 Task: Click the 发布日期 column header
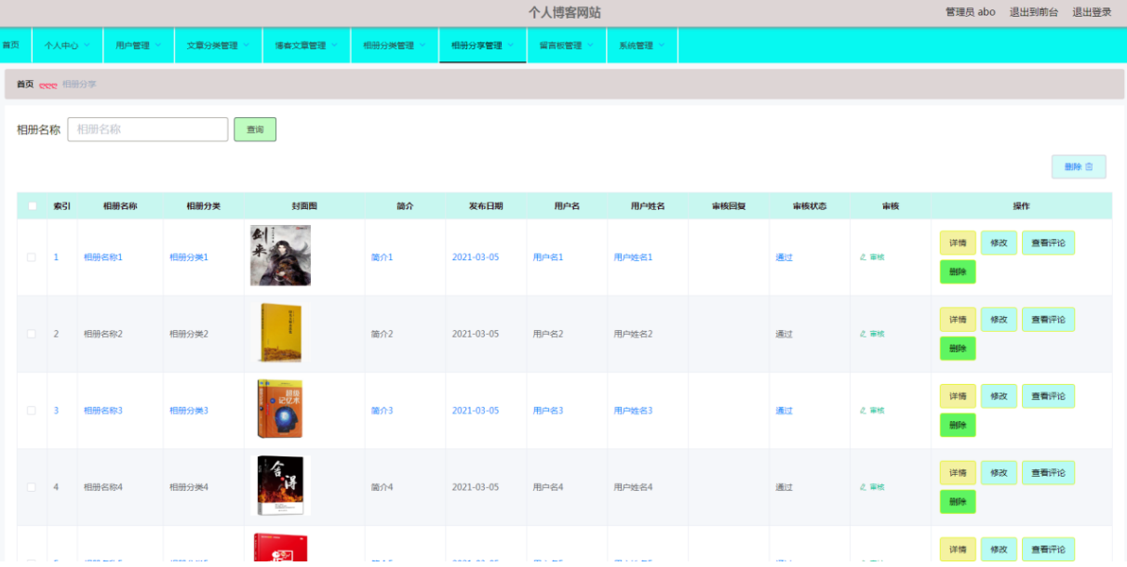486,206
